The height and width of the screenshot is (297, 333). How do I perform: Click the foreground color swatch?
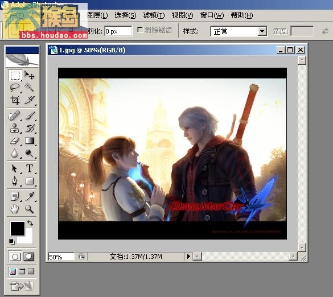tap(18, 228)
